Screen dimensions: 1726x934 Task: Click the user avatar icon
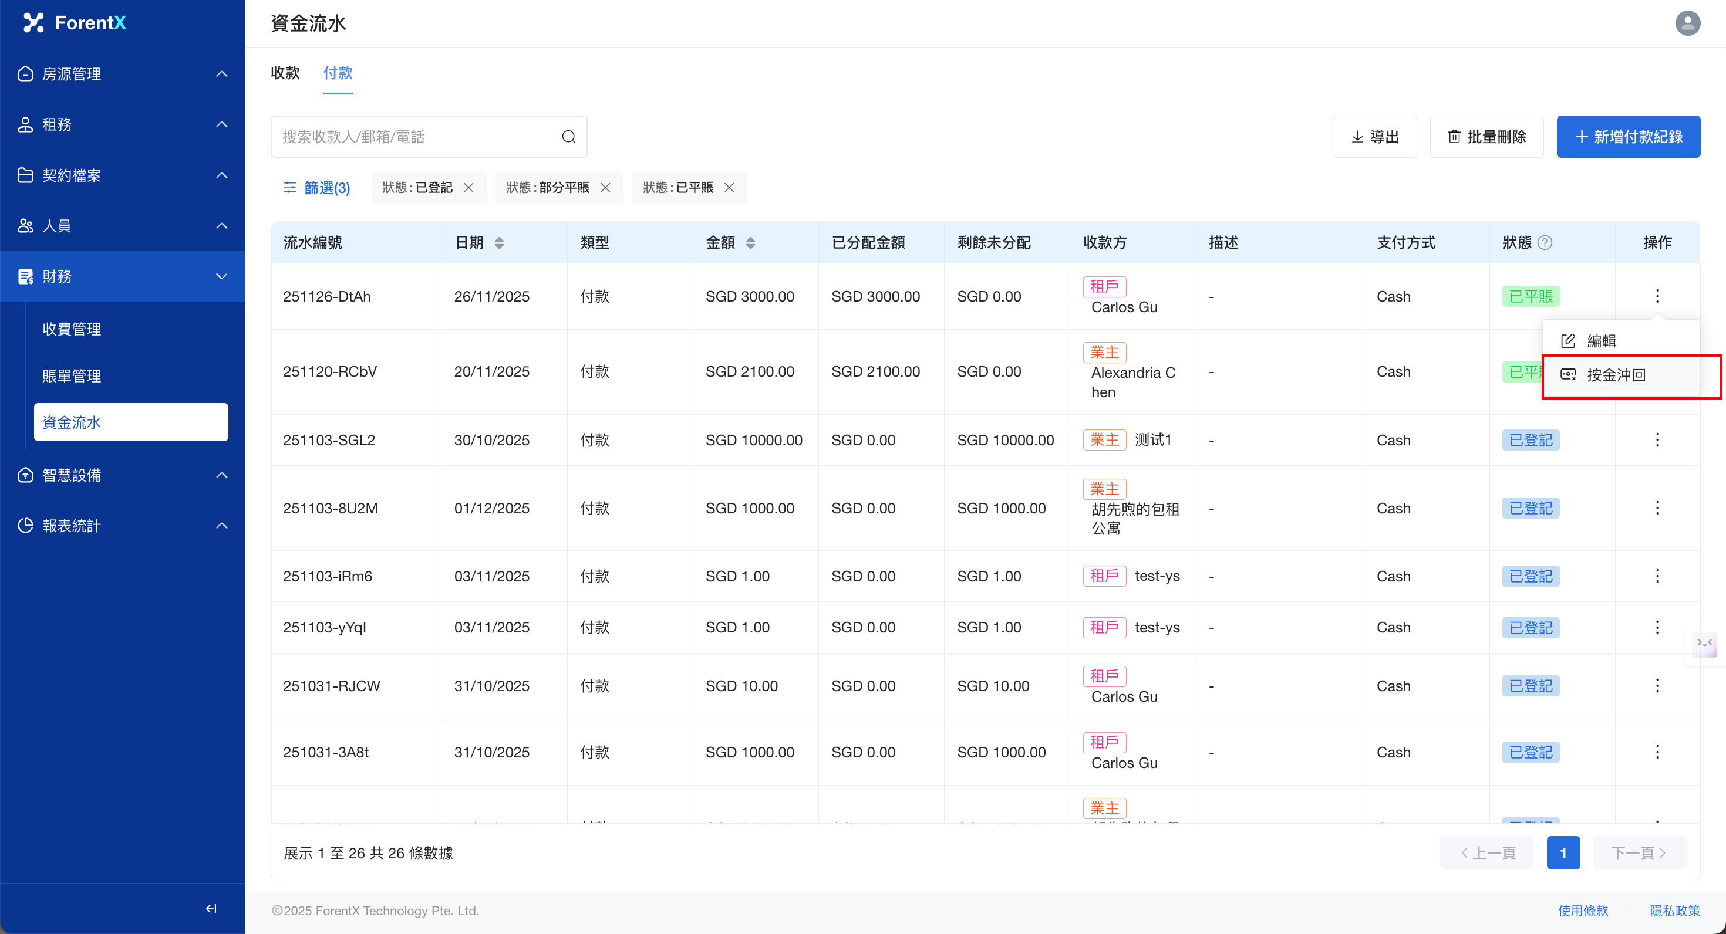[1687, 23]
